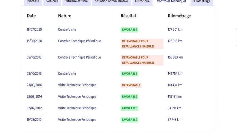This screenshot has height=138, width=237.
Task: Click the 177 201 km mileage value
Action: (x=175, y=30)
